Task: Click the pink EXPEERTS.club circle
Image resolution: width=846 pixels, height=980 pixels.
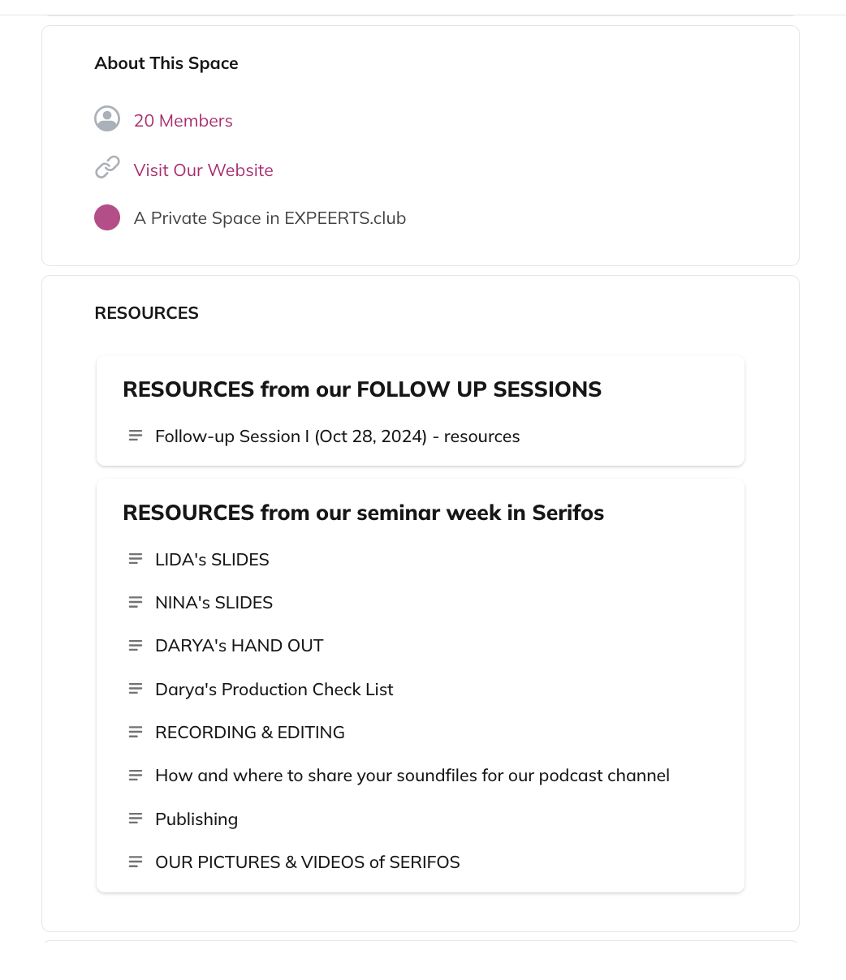Action: point(107,217)
